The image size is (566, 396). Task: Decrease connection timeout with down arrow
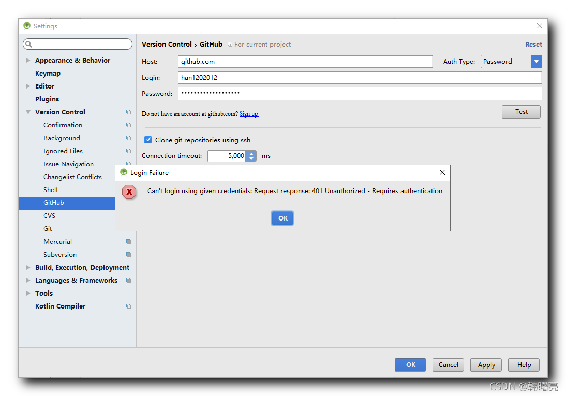pos(251,158)
